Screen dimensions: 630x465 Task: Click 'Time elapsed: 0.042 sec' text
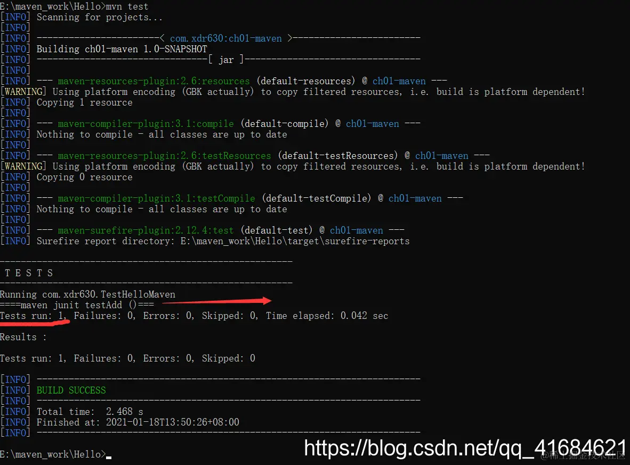[x=327, y=316]
